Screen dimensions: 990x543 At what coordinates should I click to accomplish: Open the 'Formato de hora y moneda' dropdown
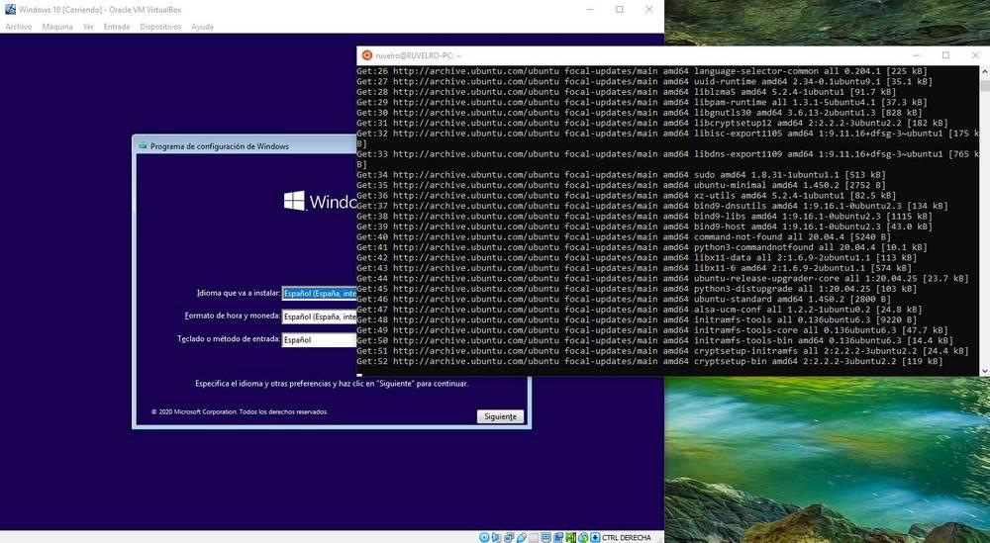pos(320,317)
